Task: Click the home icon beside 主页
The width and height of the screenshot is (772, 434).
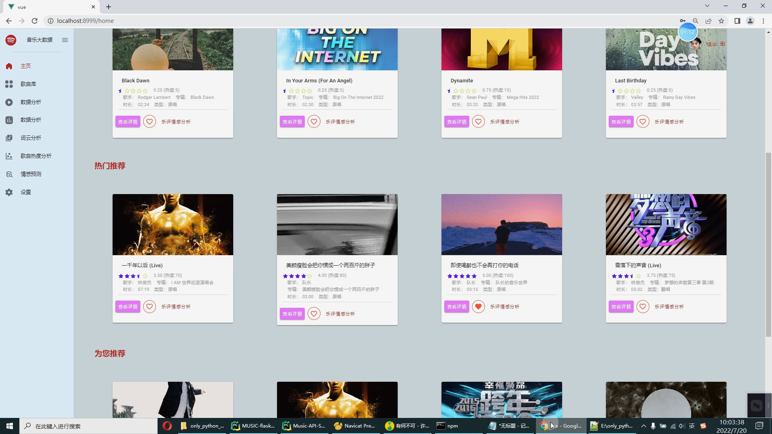Action: click(x=9, y=66)
